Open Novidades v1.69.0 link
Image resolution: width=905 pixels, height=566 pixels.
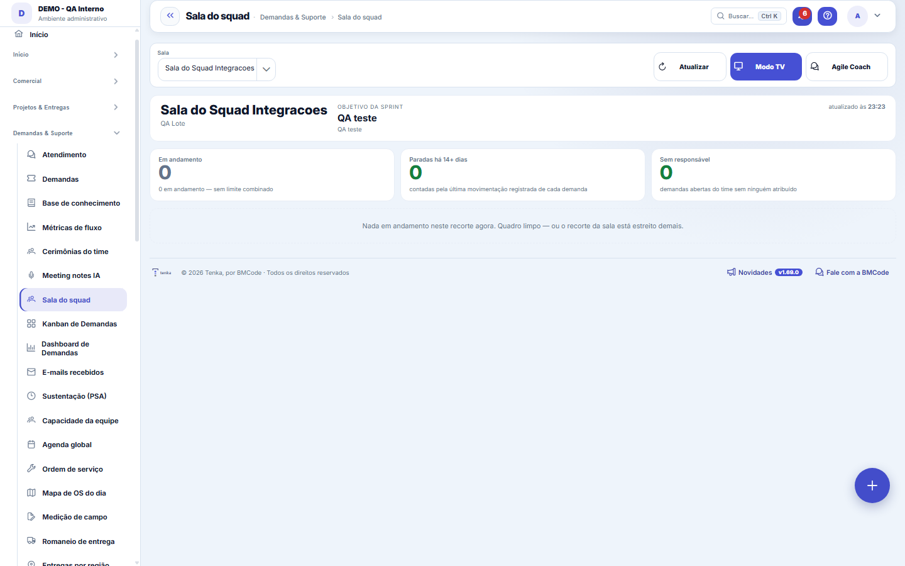764,272
